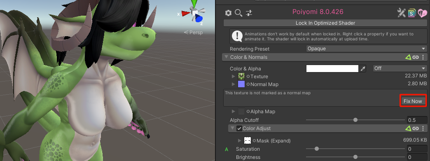Click the Alpha Cutoff 0.5 value field

coord(417,120)
